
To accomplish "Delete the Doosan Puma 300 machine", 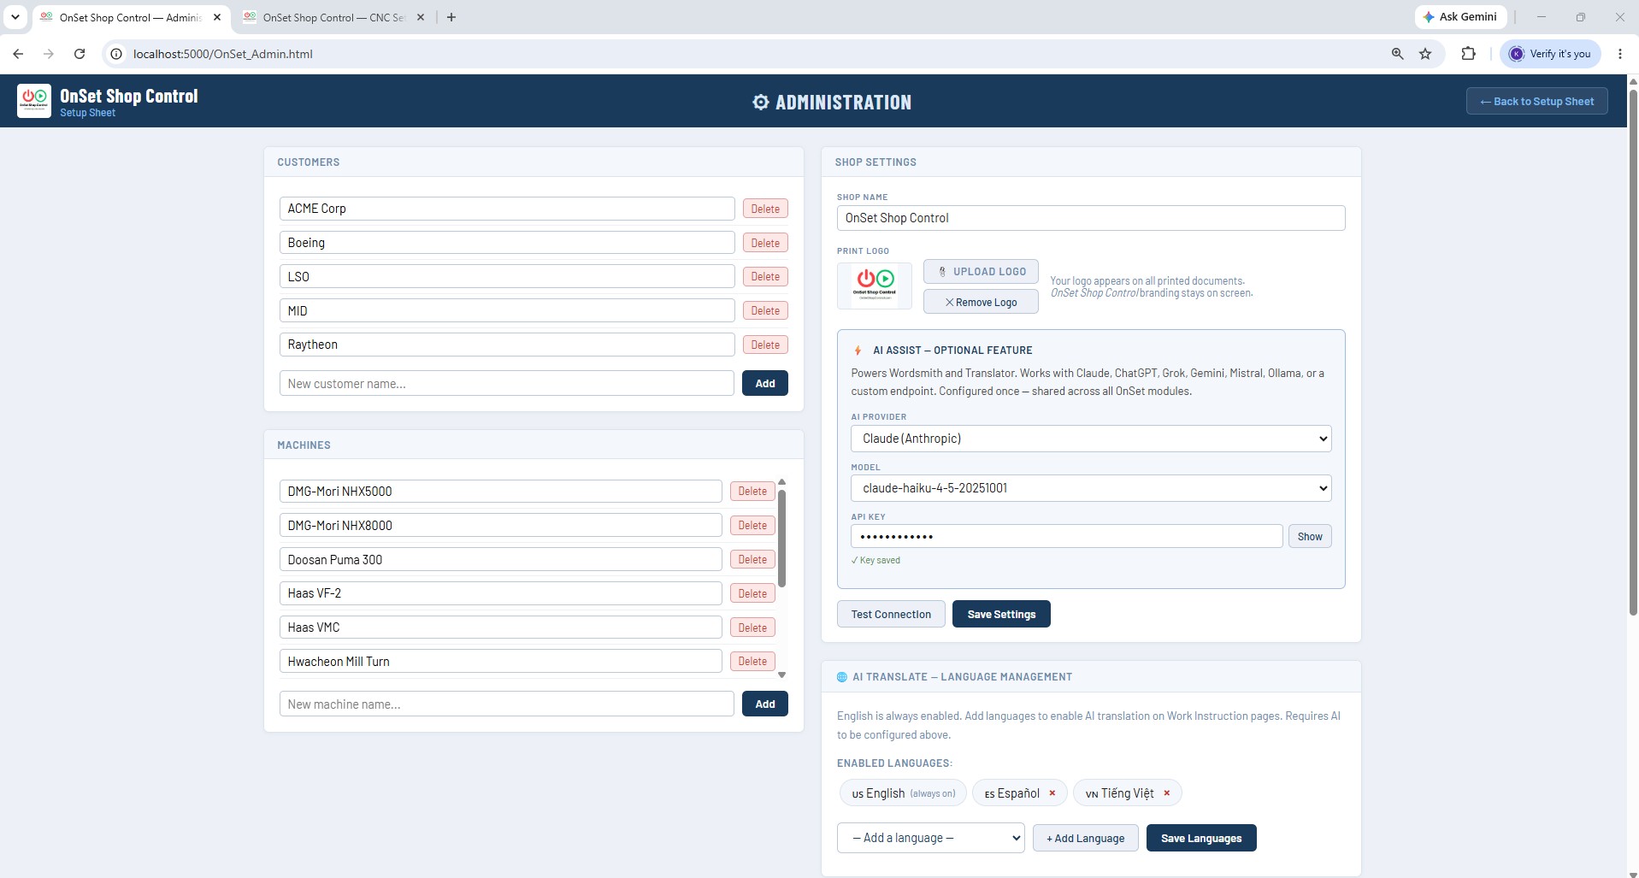I will click(752, 559).
